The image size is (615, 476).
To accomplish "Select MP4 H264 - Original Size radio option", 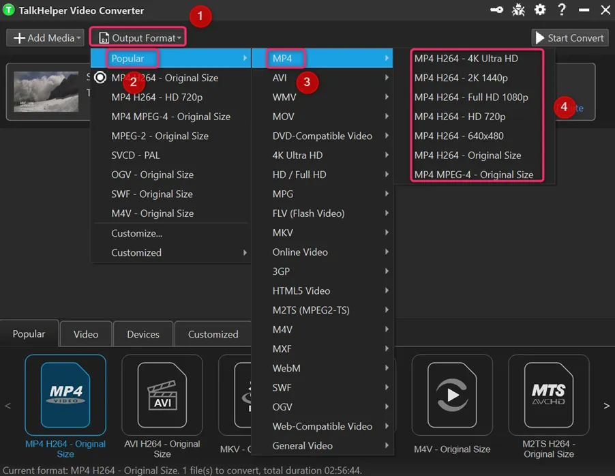I will (x=170, y=78).
